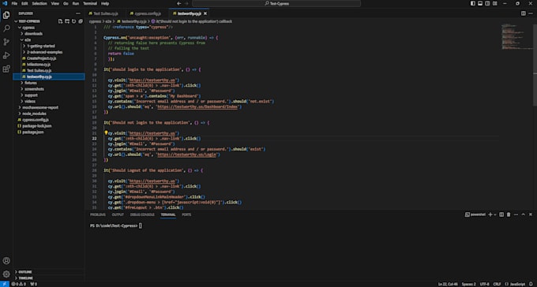The image size is (537, 287).
Task: Collapse all folders in Explorer
Action: pyautogui.click(x=81, y=21)
